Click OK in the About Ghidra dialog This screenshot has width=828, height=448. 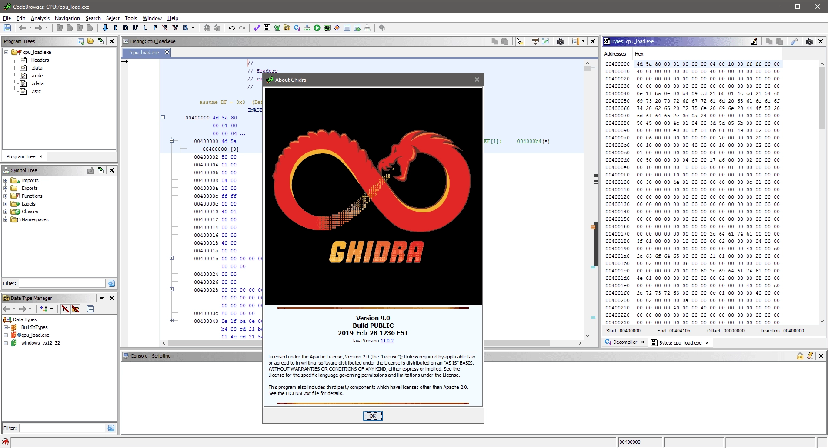coord(373,416)
